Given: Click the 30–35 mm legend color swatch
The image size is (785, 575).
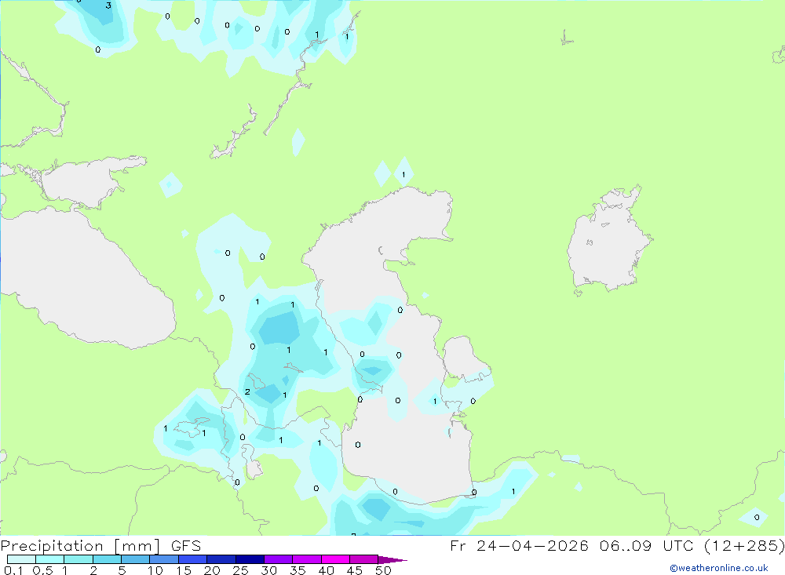Looking at the screenshot, I should point(278,559).
